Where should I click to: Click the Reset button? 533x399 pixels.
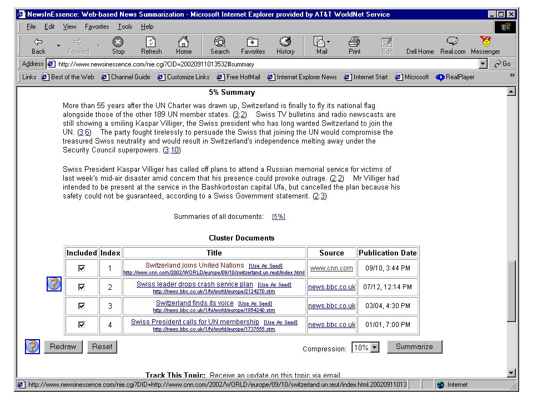pyautogui.click(x=102, y=347)
